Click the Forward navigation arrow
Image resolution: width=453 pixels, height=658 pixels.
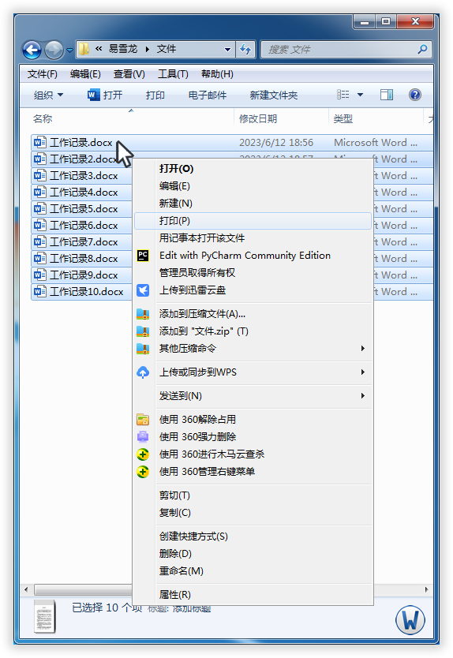coord(54,50)
